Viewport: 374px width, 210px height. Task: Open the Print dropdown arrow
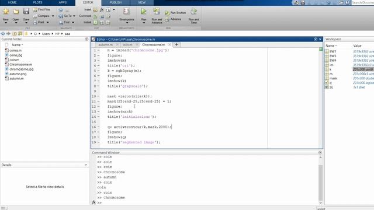(48, 22)
